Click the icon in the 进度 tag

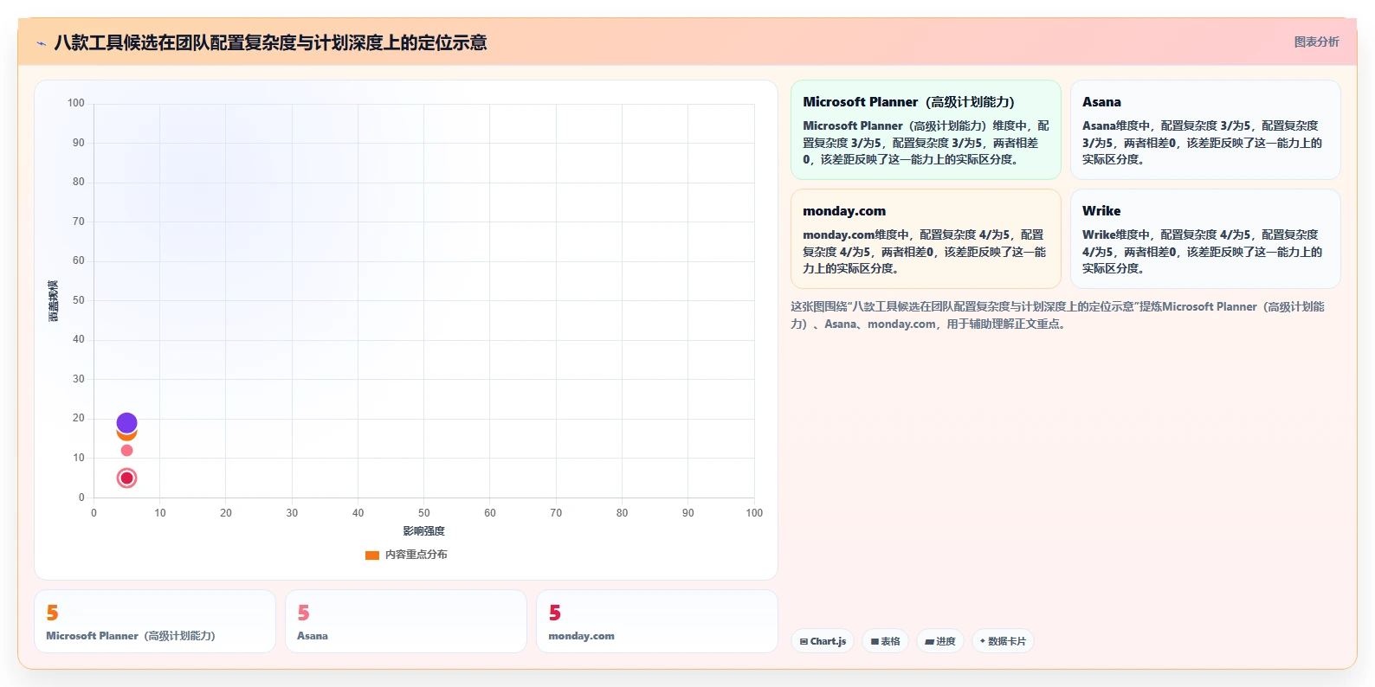pos(929,641)
